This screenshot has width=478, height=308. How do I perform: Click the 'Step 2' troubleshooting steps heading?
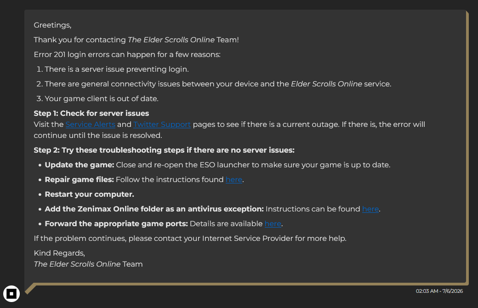coord(164,150)
